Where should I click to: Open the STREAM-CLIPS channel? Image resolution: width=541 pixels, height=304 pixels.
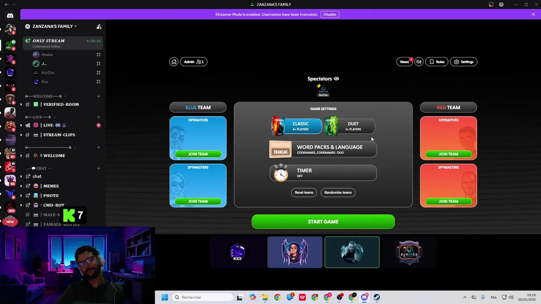click(x=63, y=135)
